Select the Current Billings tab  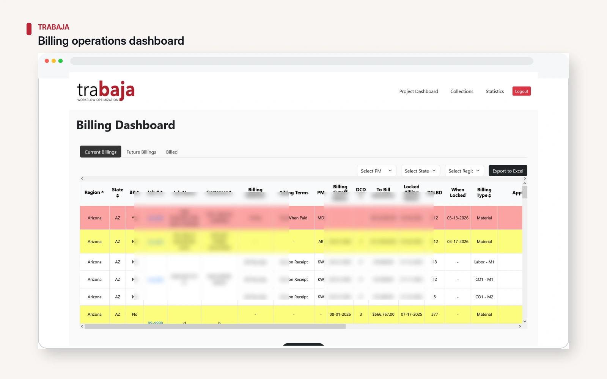101,152
